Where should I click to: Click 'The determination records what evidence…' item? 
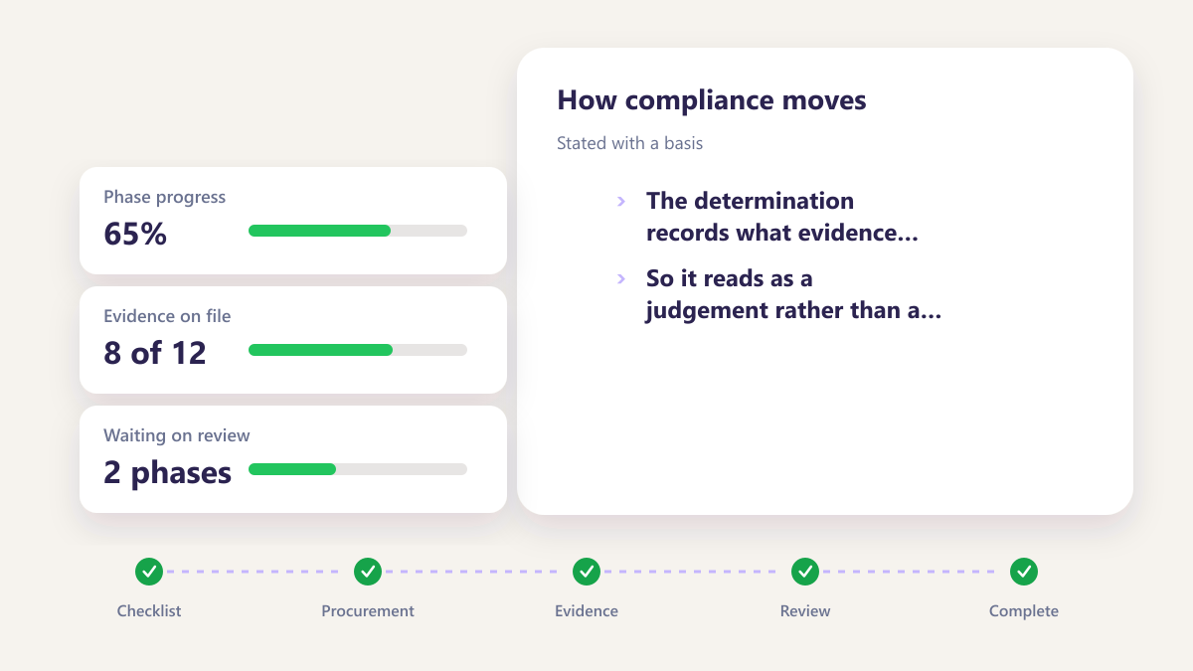click(x=781, y=217)
